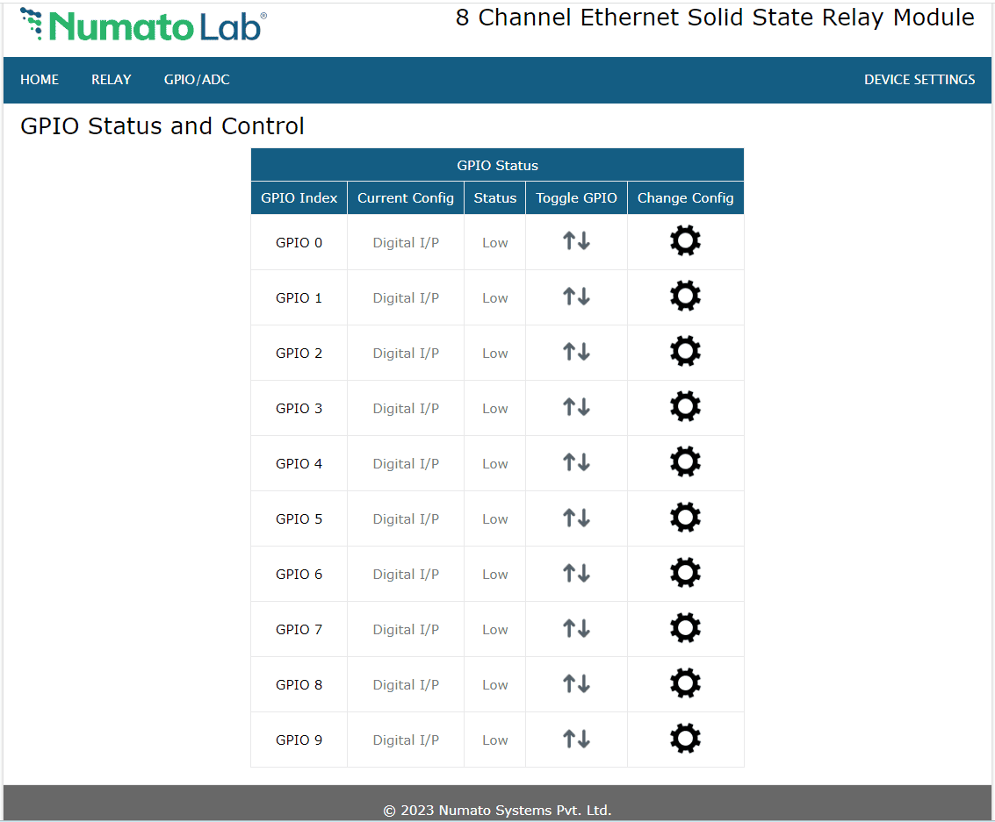
Task: Toggle GPIO 0 with the arrows icon
Action: [576, 241]
